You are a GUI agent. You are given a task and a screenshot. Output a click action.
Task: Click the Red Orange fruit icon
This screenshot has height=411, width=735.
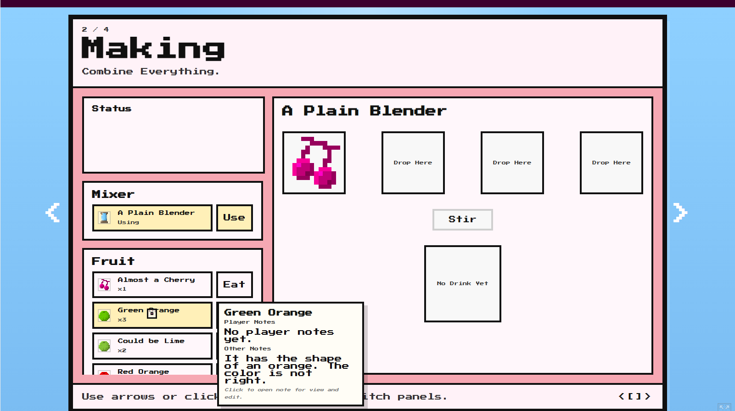[x=105, y=372]
